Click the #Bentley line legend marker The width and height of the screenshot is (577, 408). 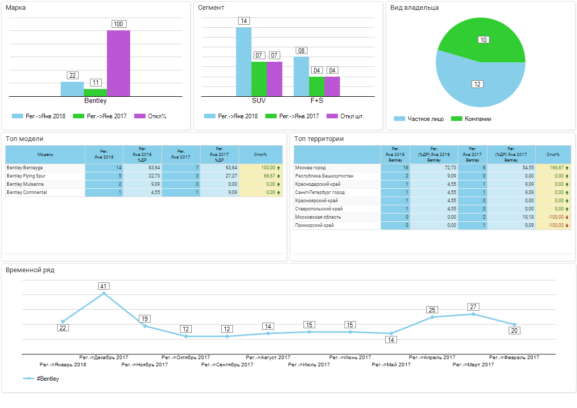click(29, 378)
